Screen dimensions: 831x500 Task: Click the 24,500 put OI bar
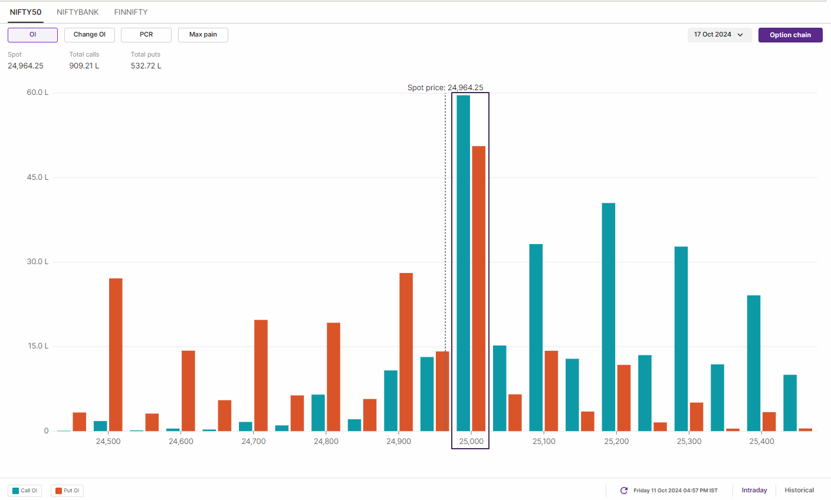coord(116,354)
